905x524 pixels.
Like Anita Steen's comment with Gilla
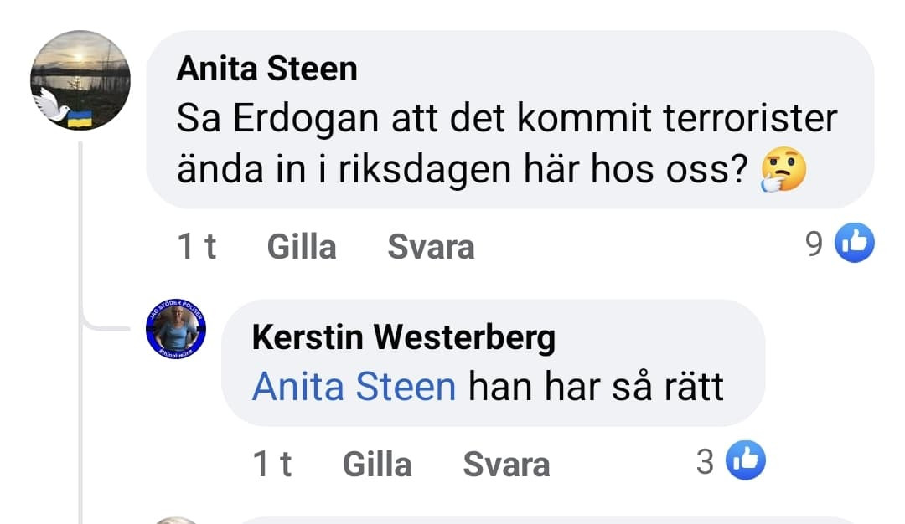point(302,247)
